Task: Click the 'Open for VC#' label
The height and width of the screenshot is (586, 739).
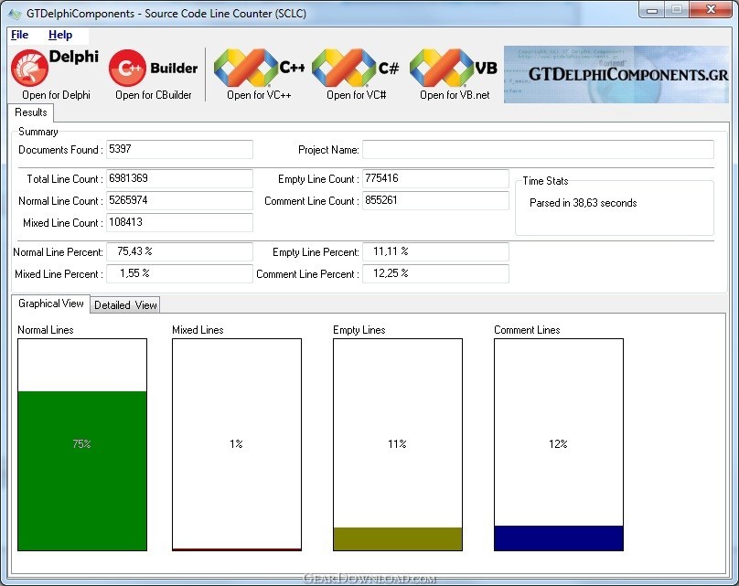Action: pyautogui.click(x=357, y=95)
